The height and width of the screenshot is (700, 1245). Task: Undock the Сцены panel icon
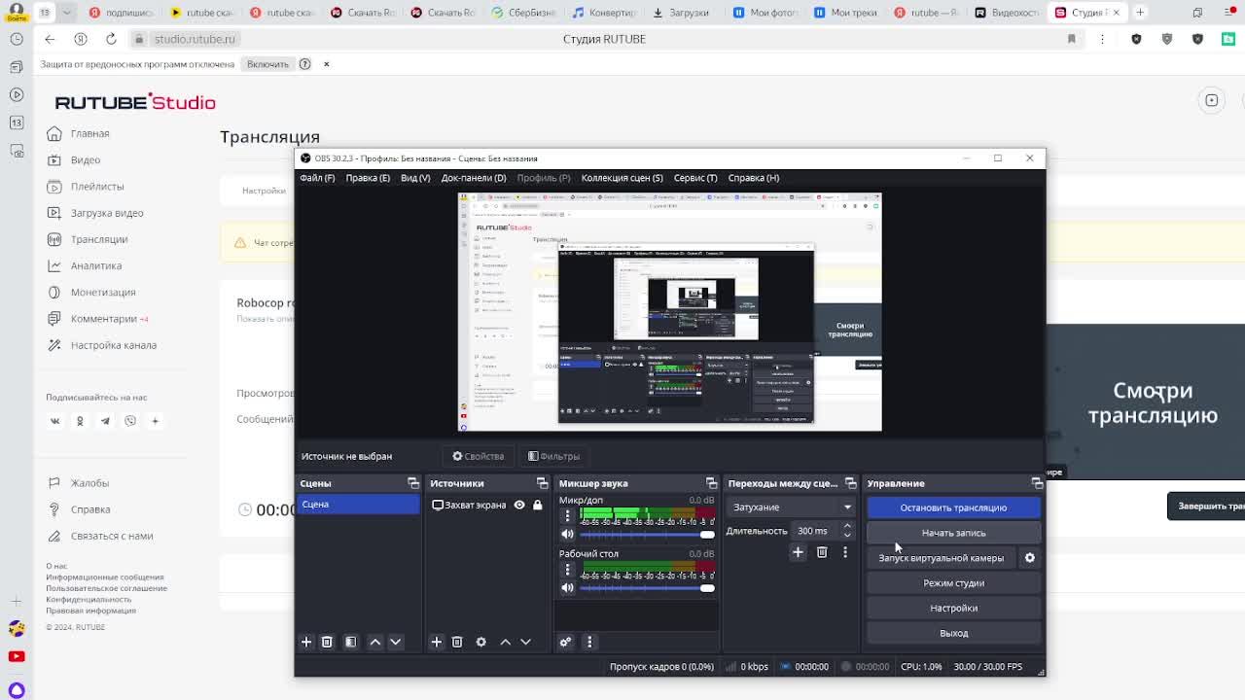[x=413, y=483]
